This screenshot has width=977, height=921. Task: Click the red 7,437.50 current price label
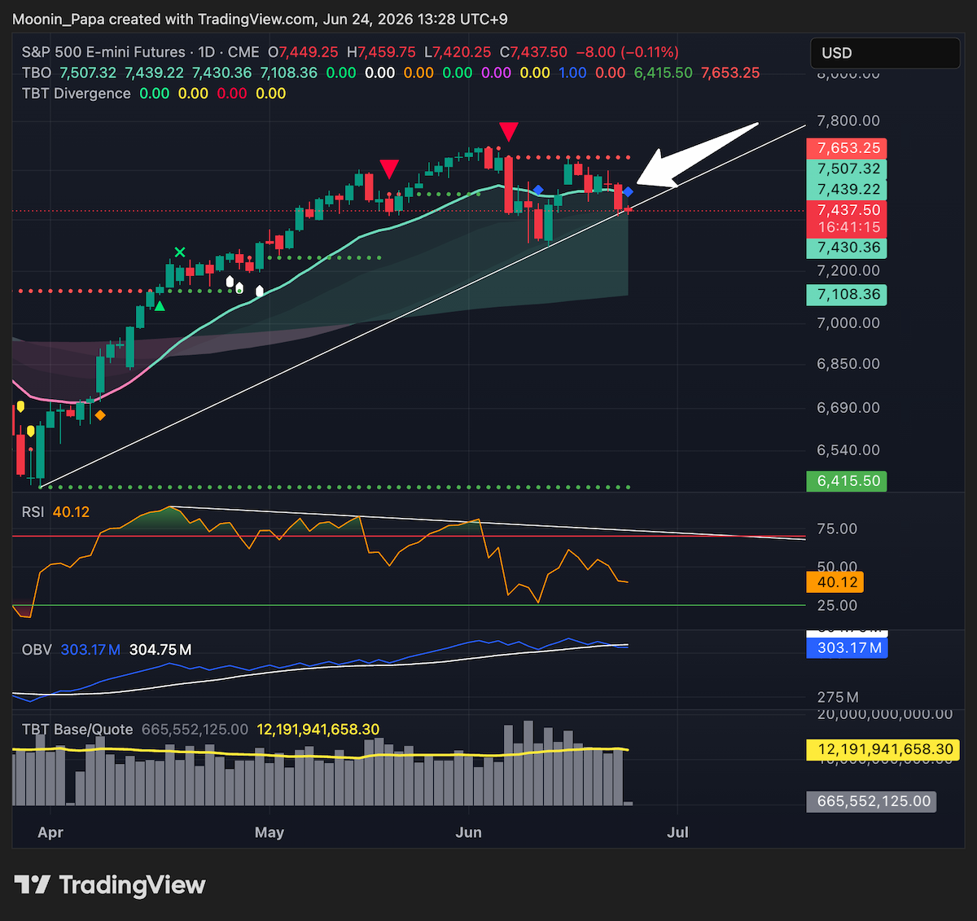coord(847,210)
